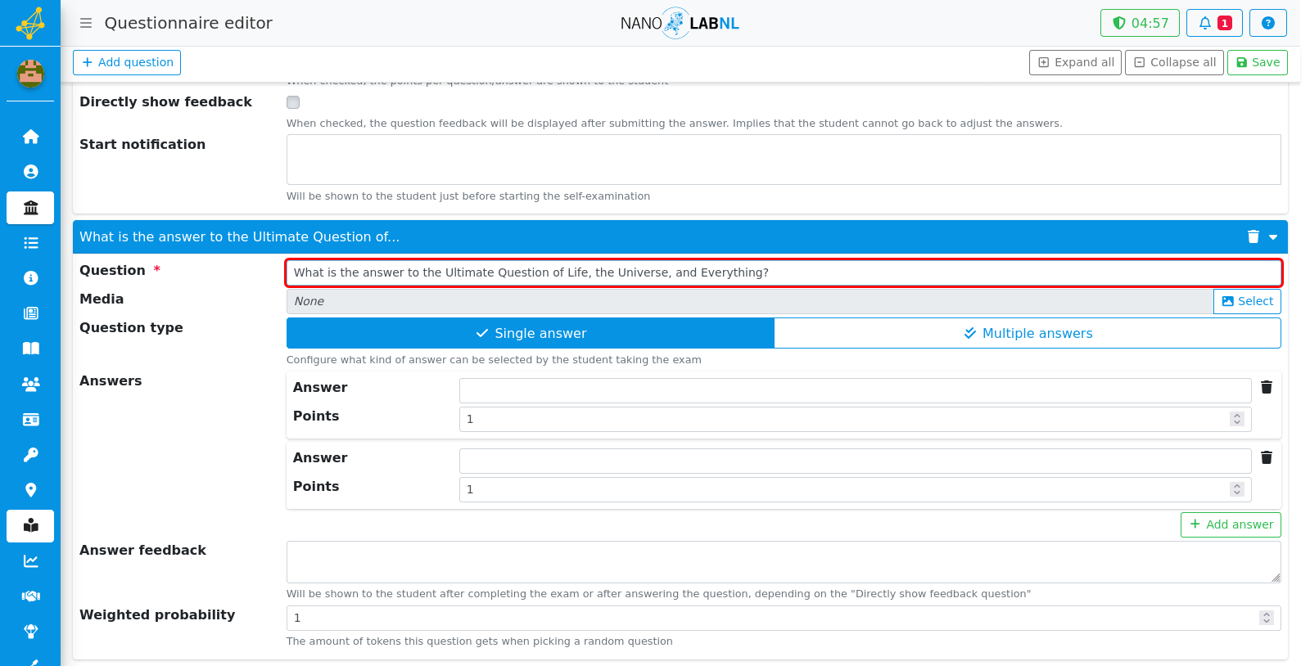Select Single answer question type

pyautogui.click(x=531, y=333)
